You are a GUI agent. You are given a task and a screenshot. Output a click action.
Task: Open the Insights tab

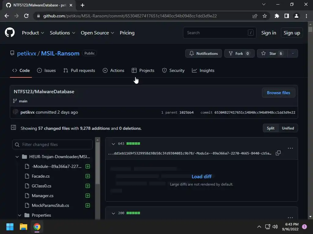203,70
